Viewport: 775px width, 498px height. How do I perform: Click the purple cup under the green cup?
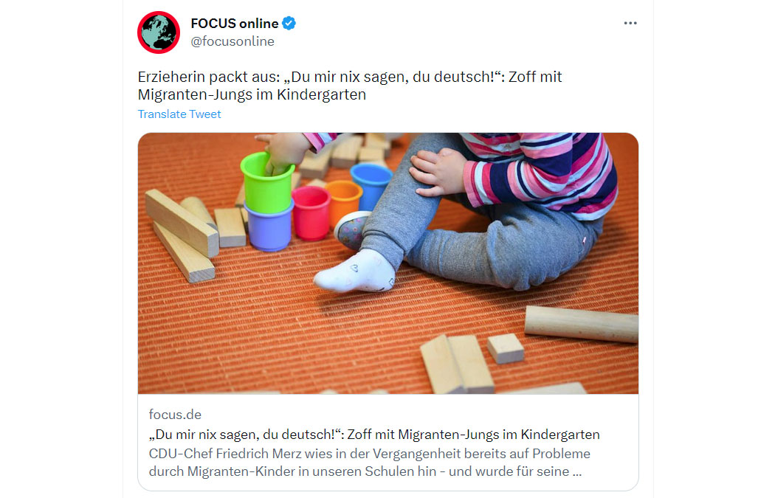270,226
